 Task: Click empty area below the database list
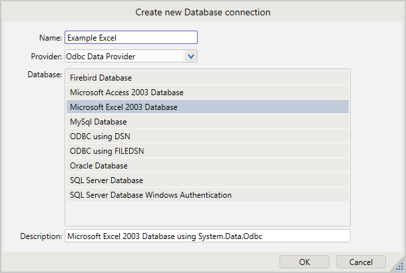click(x=206, y=213)
